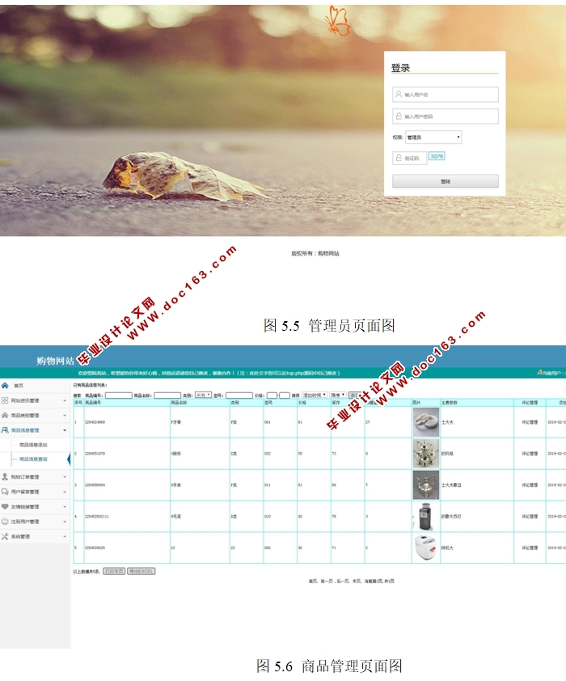The height and width of the screenshot is (681, 566).
Task: Open the 系统管理 menu item
Action: click(20, 536)
